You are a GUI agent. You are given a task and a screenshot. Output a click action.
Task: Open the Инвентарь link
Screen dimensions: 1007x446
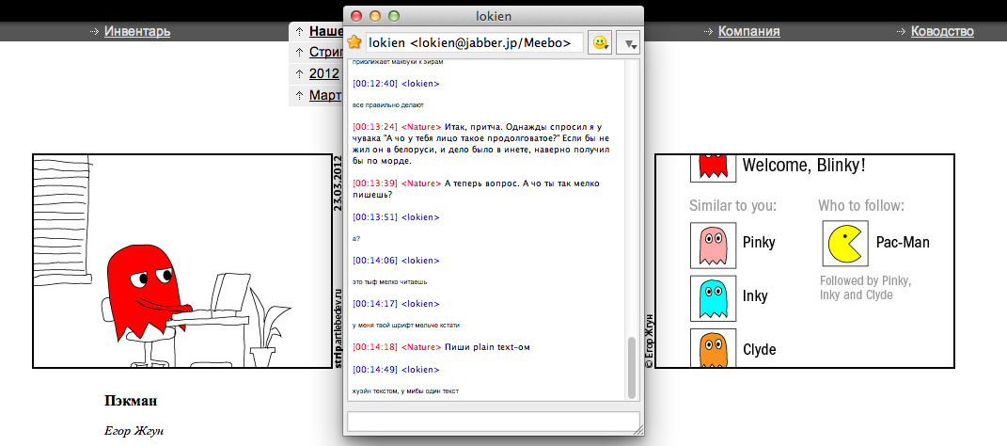[x=137, y=31]
